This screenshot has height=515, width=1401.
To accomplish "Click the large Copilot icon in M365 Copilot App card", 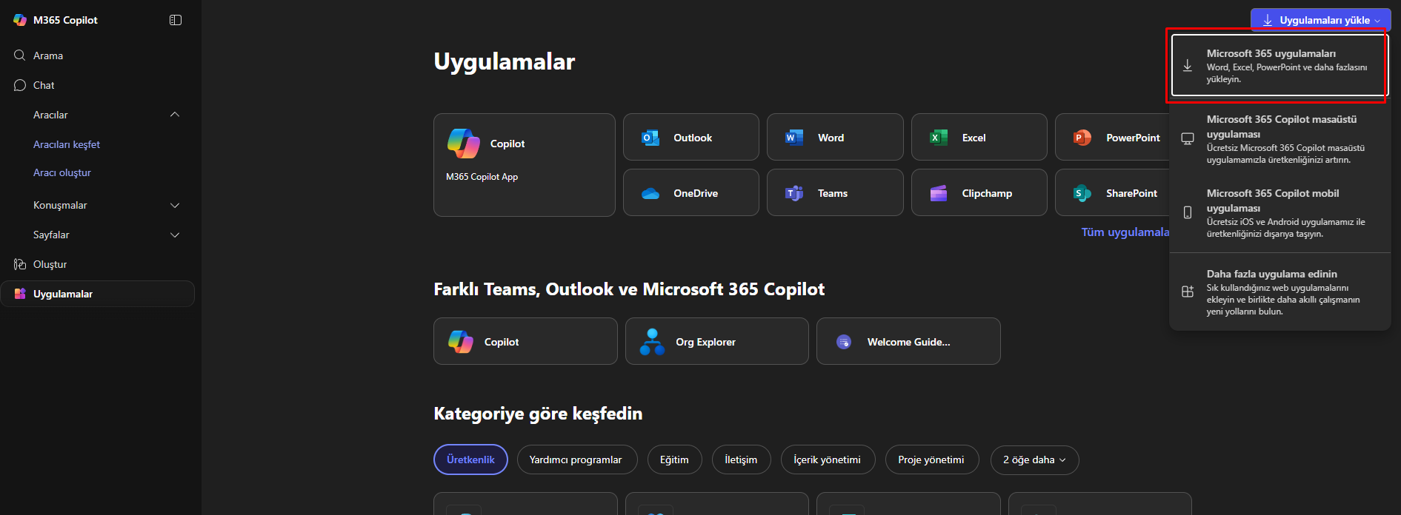I will coord(464,144).
